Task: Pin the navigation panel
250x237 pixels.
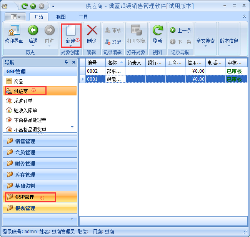Action: click(66, 62)
